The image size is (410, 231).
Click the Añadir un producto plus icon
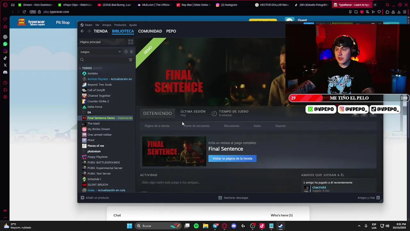click(x=82, y=198)
